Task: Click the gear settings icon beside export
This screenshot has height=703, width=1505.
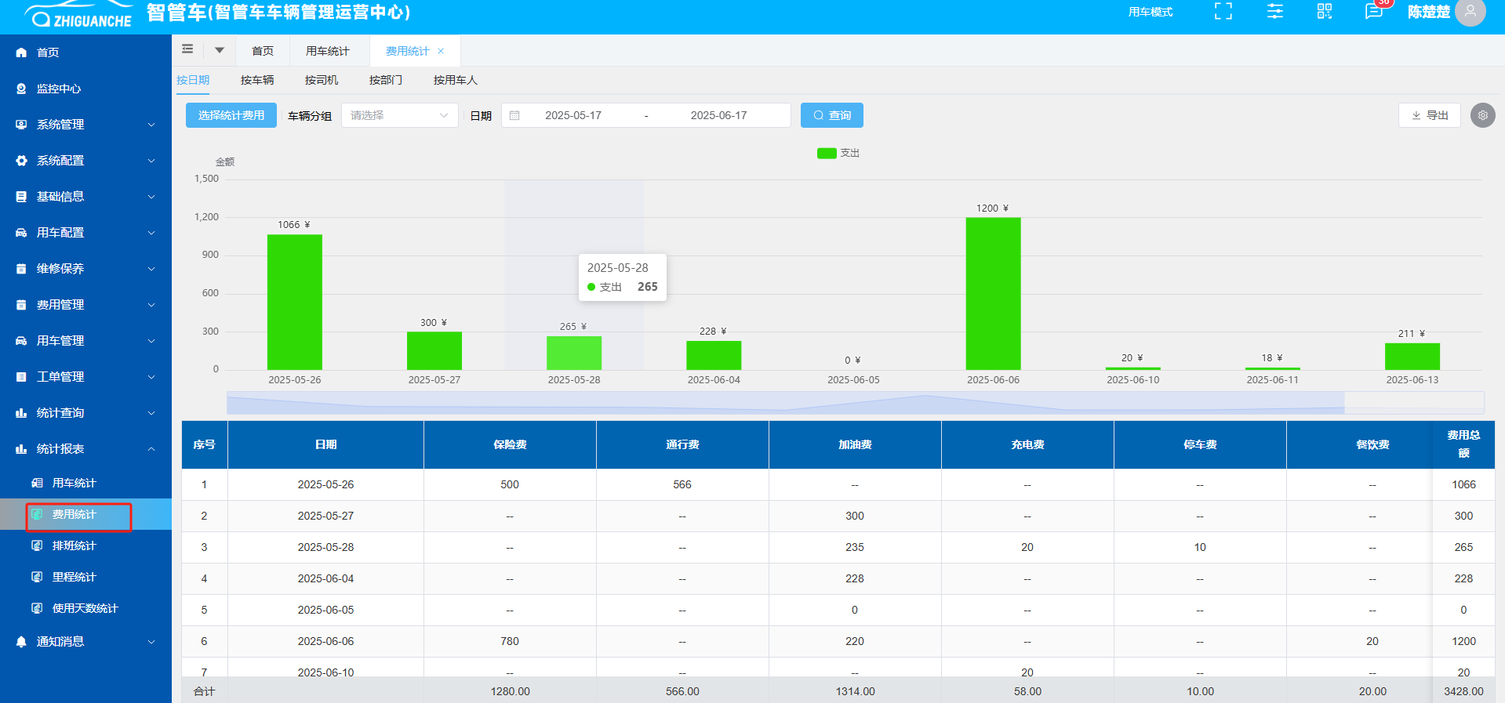Action: [x=1482, y=115]
